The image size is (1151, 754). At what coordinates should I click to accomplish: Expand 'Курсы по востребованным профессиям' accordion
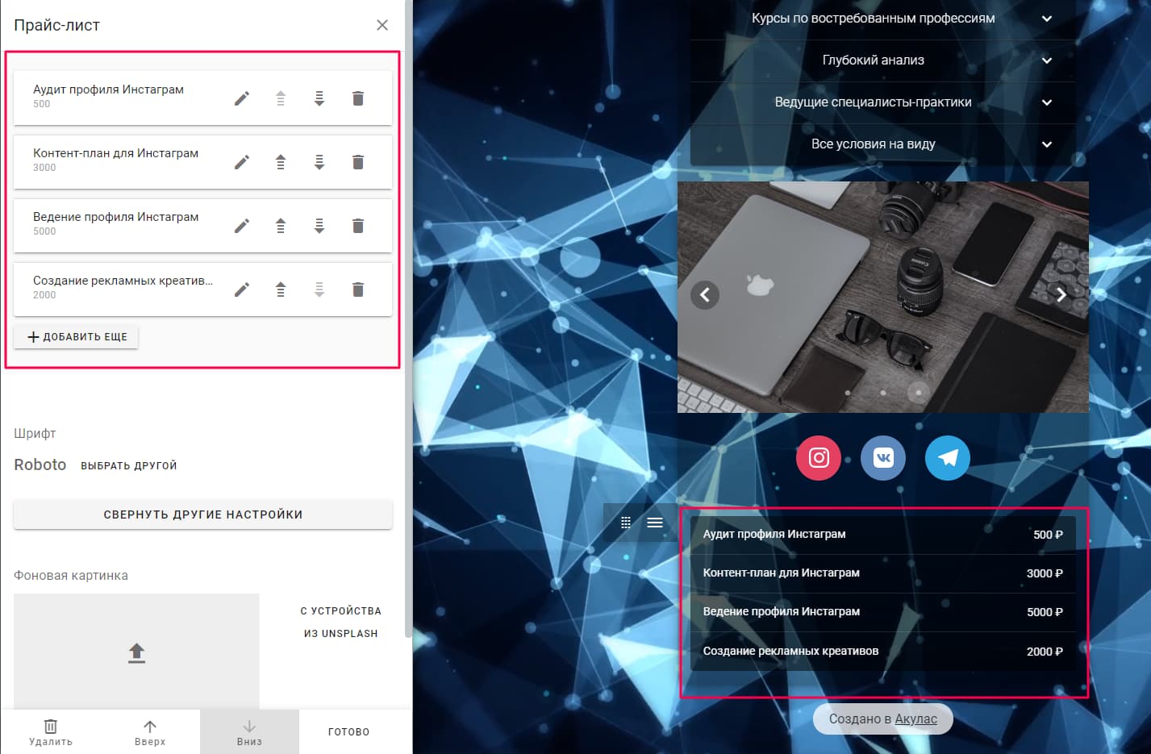(x=1046, y=19)
